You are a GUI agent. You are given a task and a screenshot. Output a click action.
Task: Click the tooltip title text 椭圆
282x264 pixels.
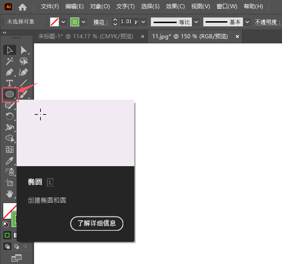[x=35, y=182]
